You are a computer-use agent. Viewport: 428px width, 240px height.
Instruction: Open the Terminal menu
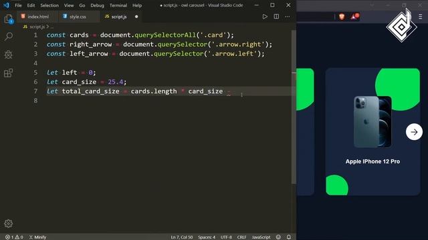tap(118, 5)
